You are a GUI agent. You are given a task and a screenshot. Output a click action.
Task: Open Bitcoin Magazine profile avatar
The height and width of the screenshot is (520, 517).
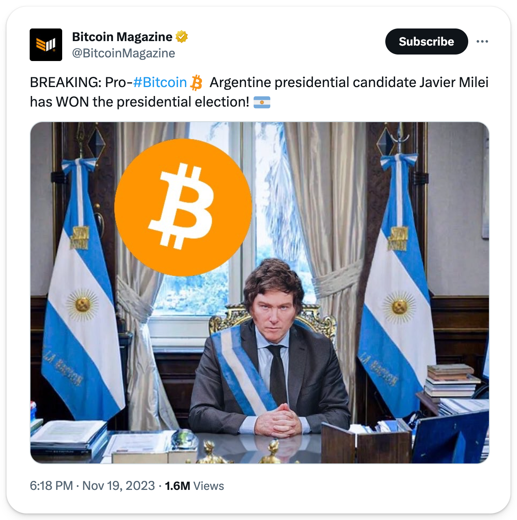coord(46,45)
